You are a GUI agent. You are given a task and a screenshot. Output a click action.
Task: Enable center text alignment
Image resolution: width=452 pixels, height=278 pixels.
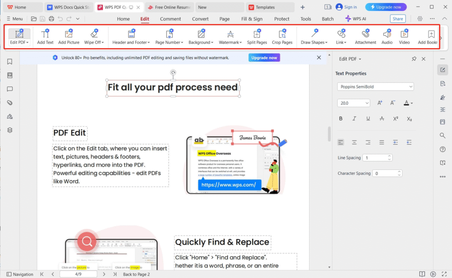(354, 143)
